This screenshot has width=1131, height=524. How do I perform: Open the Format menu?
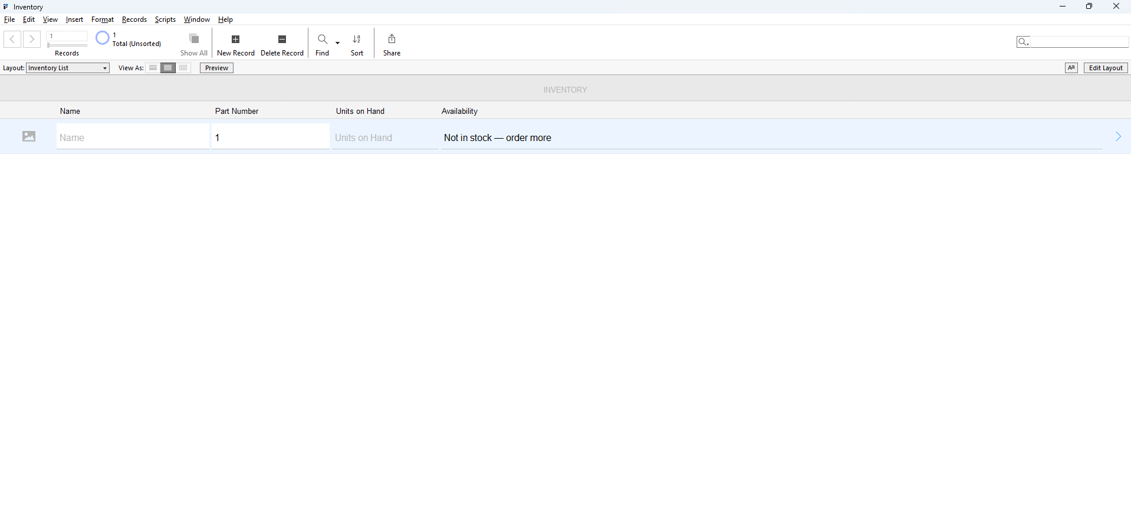click(103, 19)
